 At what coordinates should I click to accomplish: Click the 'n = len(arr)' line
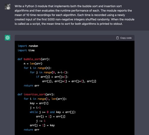pos(33,63)
